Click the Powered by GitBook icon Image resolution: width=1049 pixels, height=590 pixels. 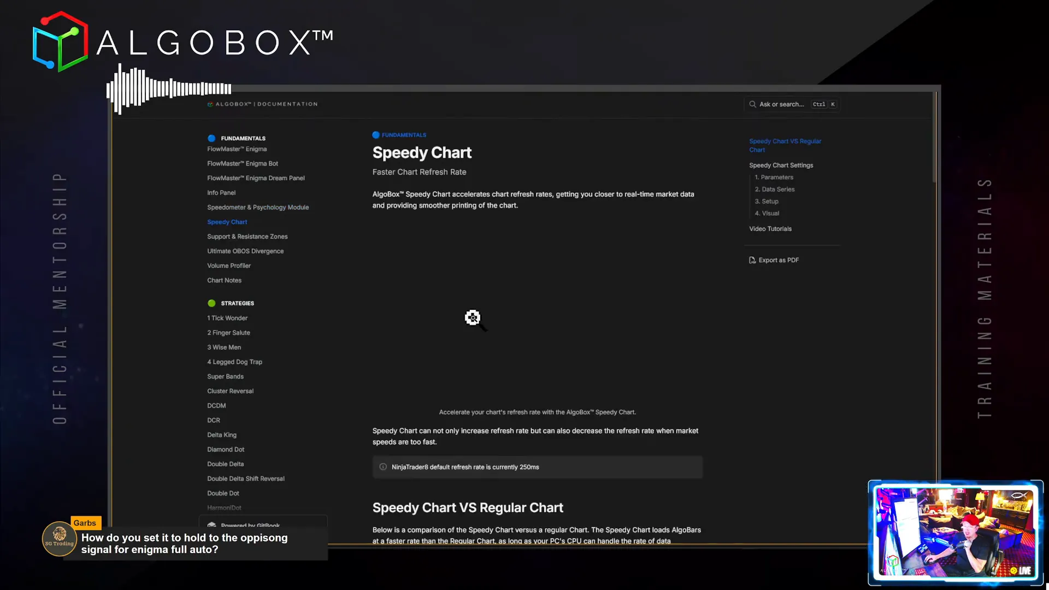point(211,525)
